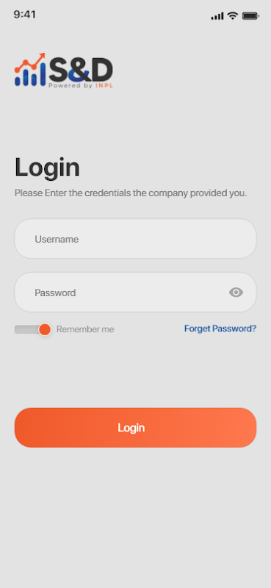Tap the battery status icon
Image resolution: width=271 pixels, height=588 pixels.
[250, 15]
